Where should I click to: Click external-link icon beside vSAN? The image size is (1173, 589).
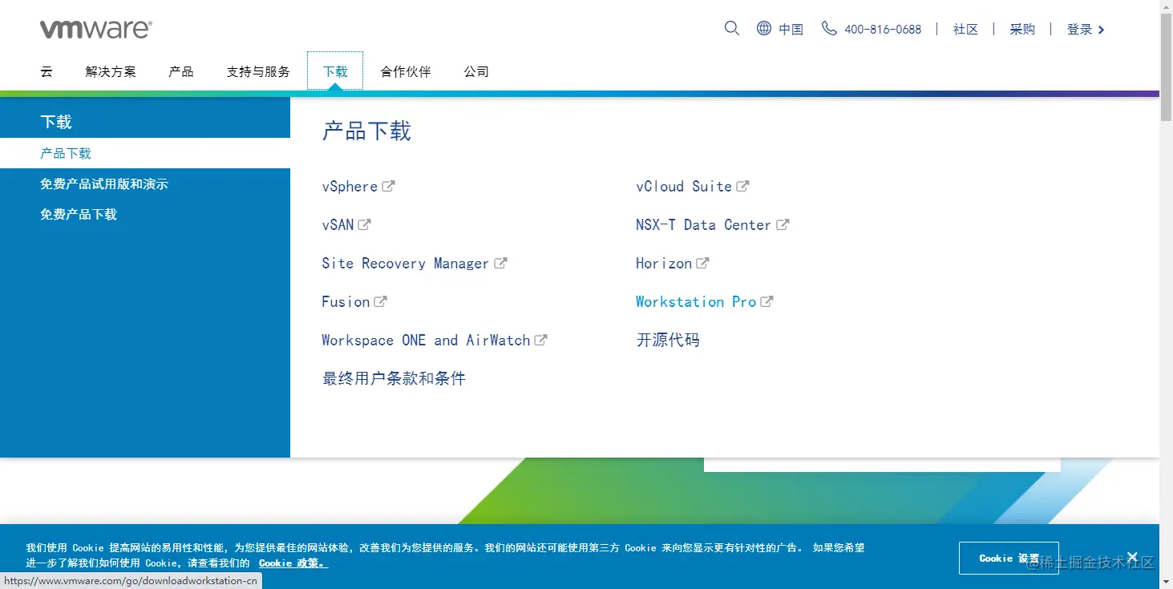tap(364, 224)
